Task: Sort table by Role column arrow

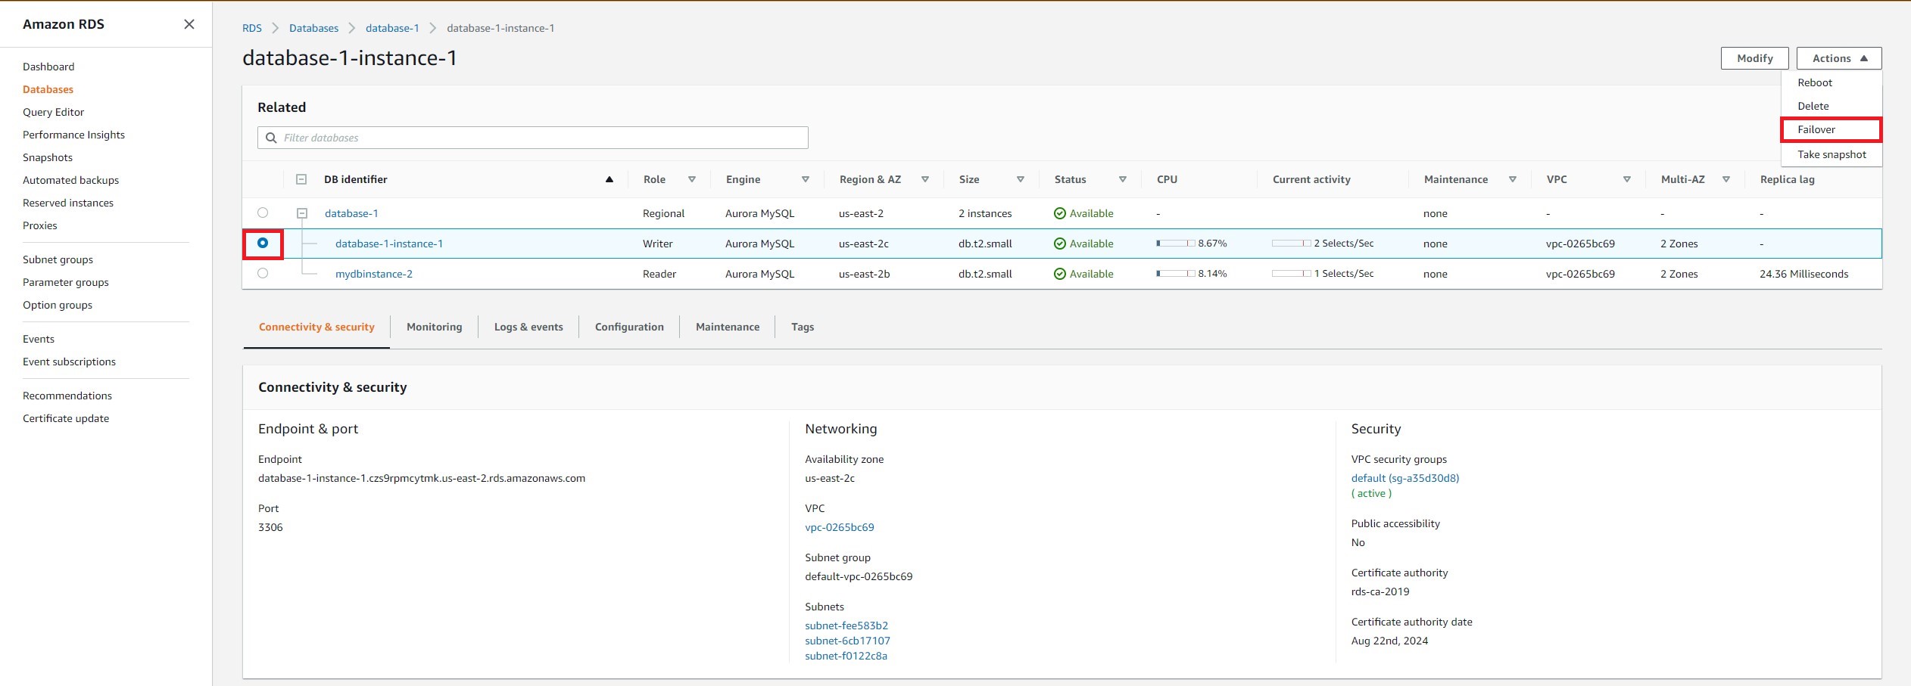Action: [x=692, y=179]
